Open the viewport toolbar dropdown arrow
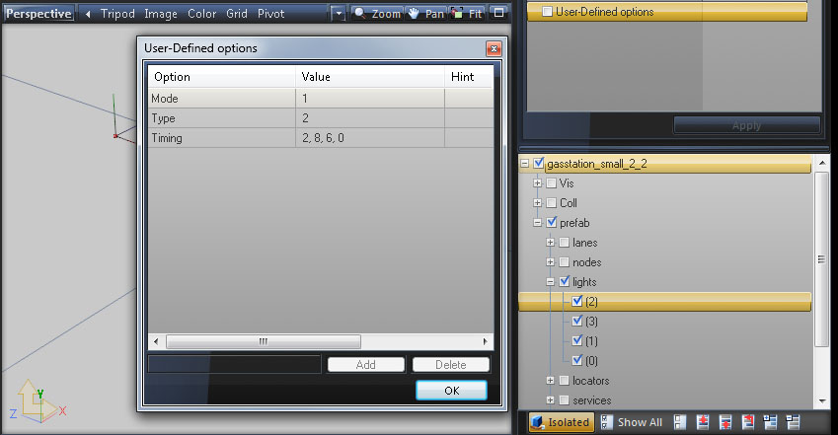Viewport: 838px width, 435px height. coord(338,15)
